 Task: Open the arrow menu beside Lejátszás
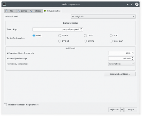coord(122,110)
